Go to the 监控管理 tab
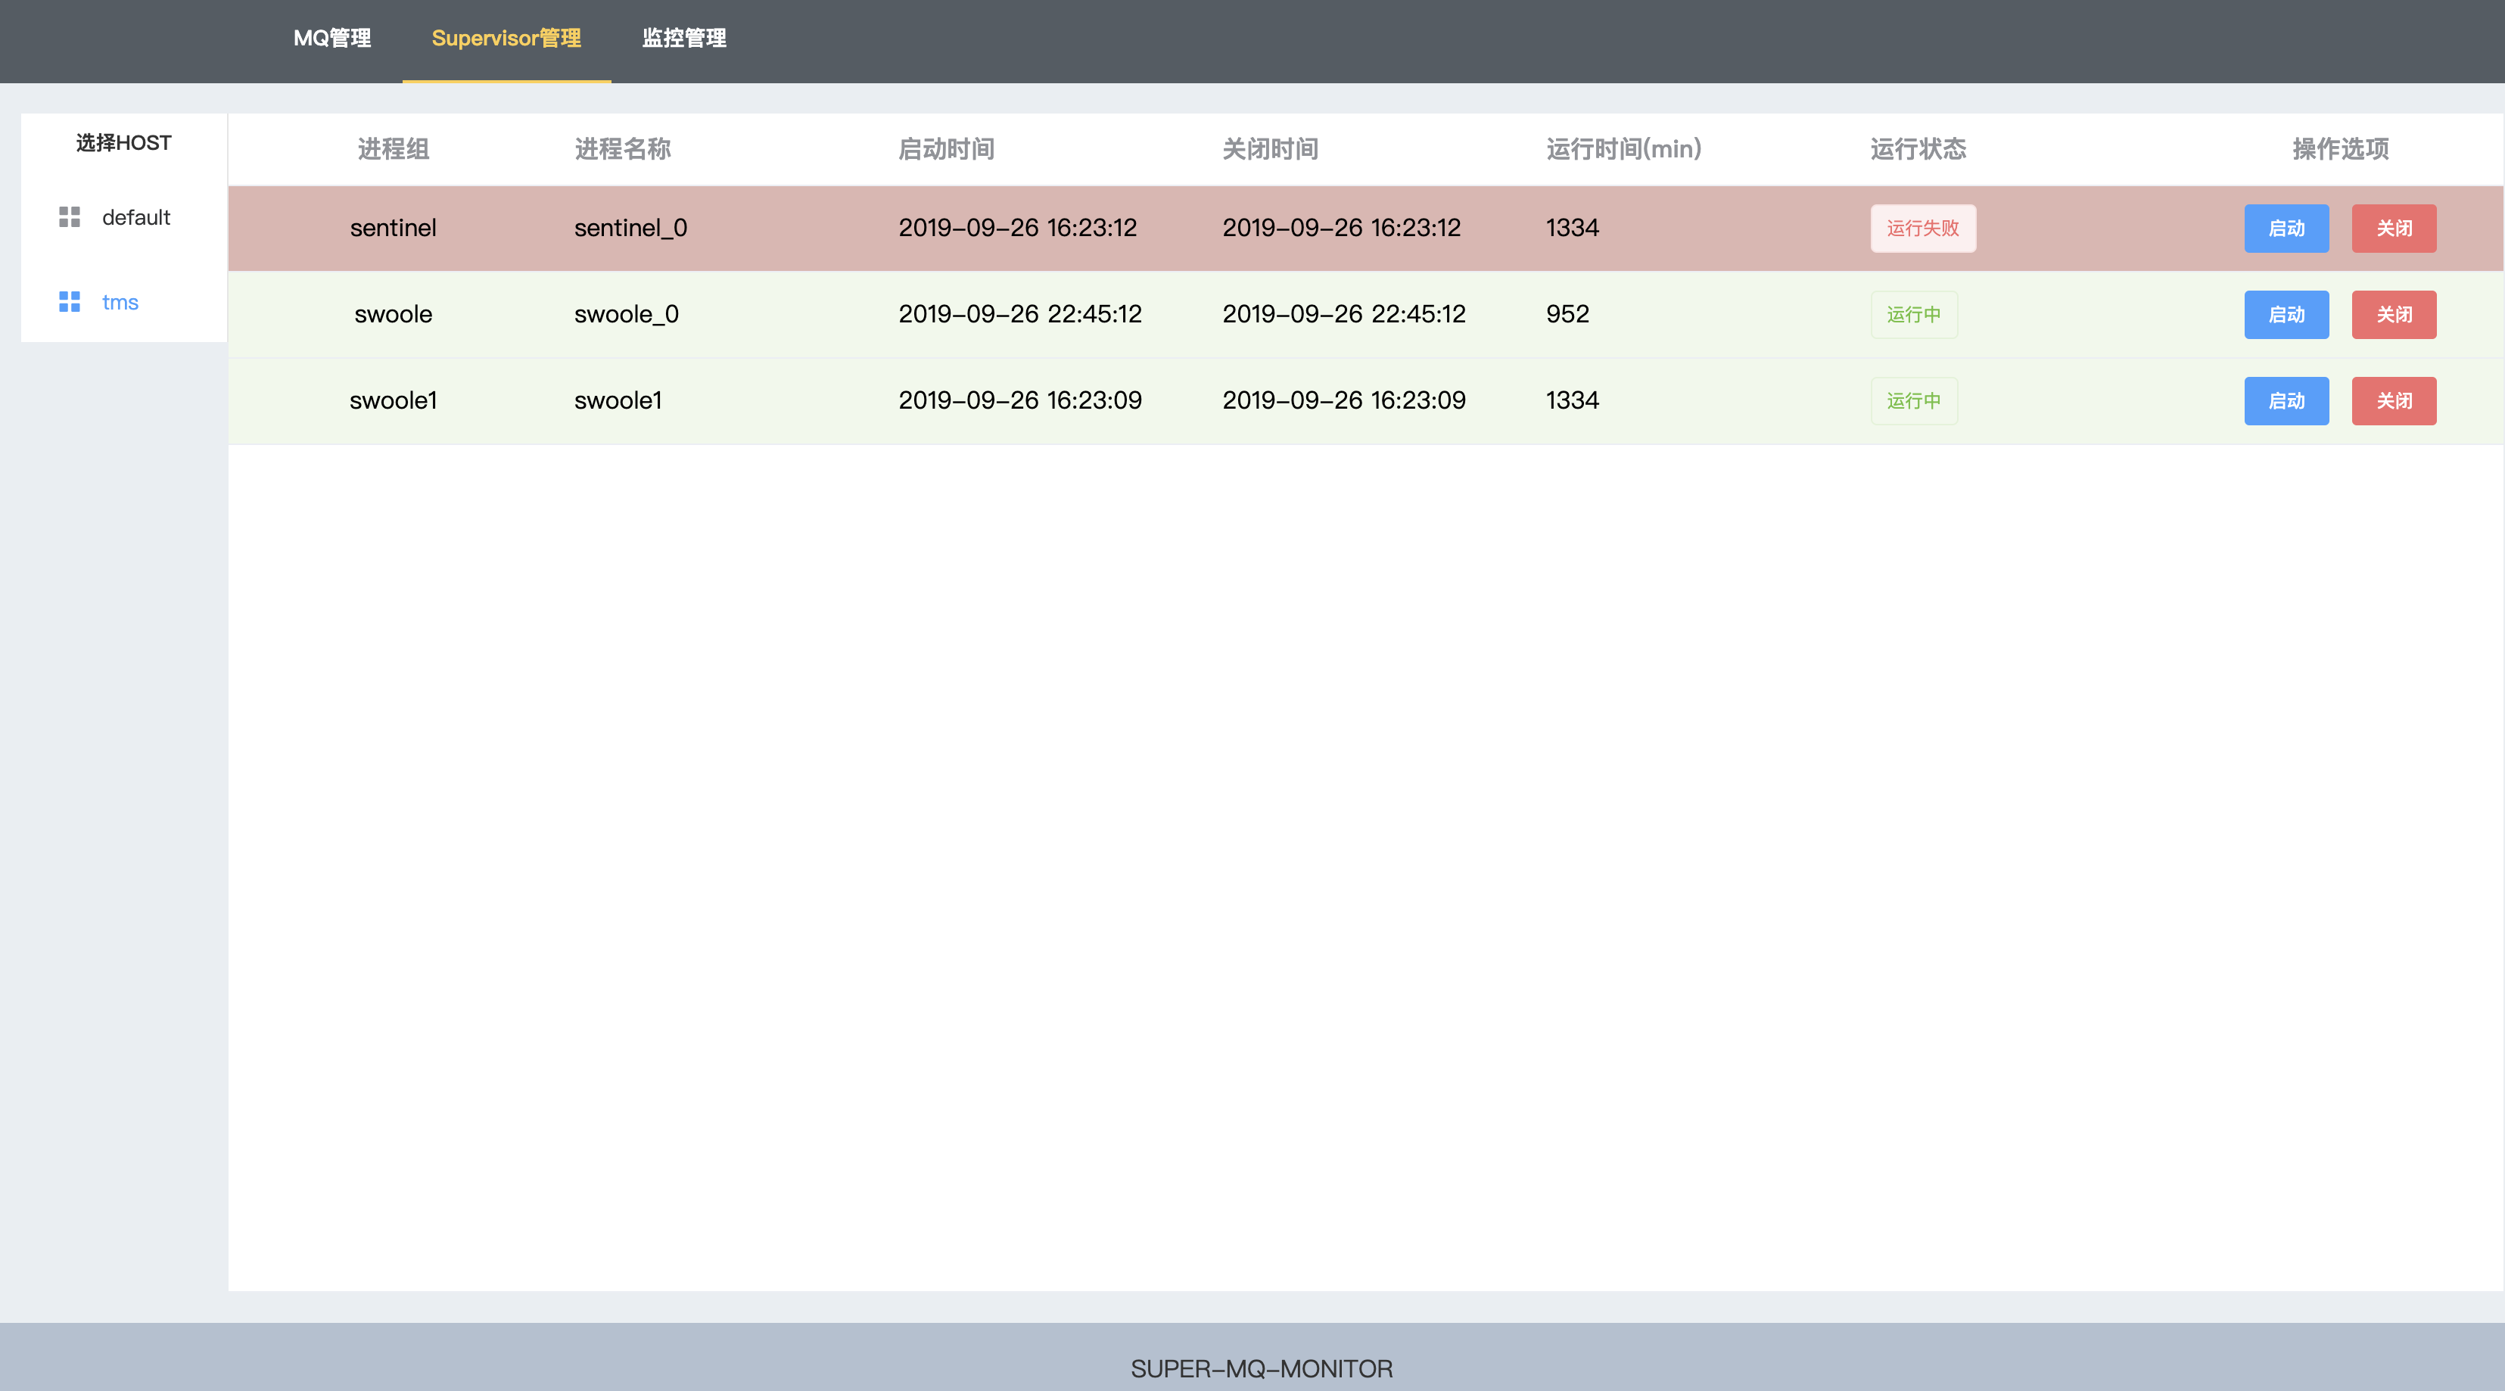The width and height of the screenshot is (2505, 1391). point(683,38)
